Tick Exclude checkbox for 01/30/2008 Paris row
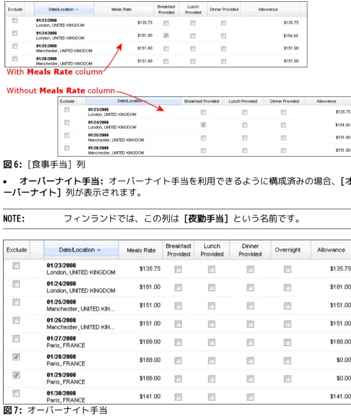351x419 pixels. pyautogui.click(x=16, y=393)
